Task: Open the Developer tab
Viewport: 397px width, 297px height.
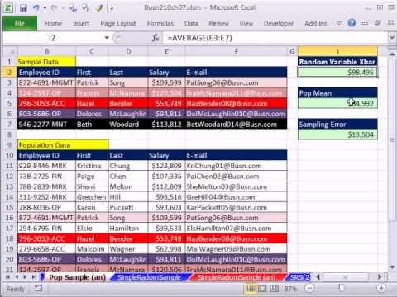Action: point(279,24)
